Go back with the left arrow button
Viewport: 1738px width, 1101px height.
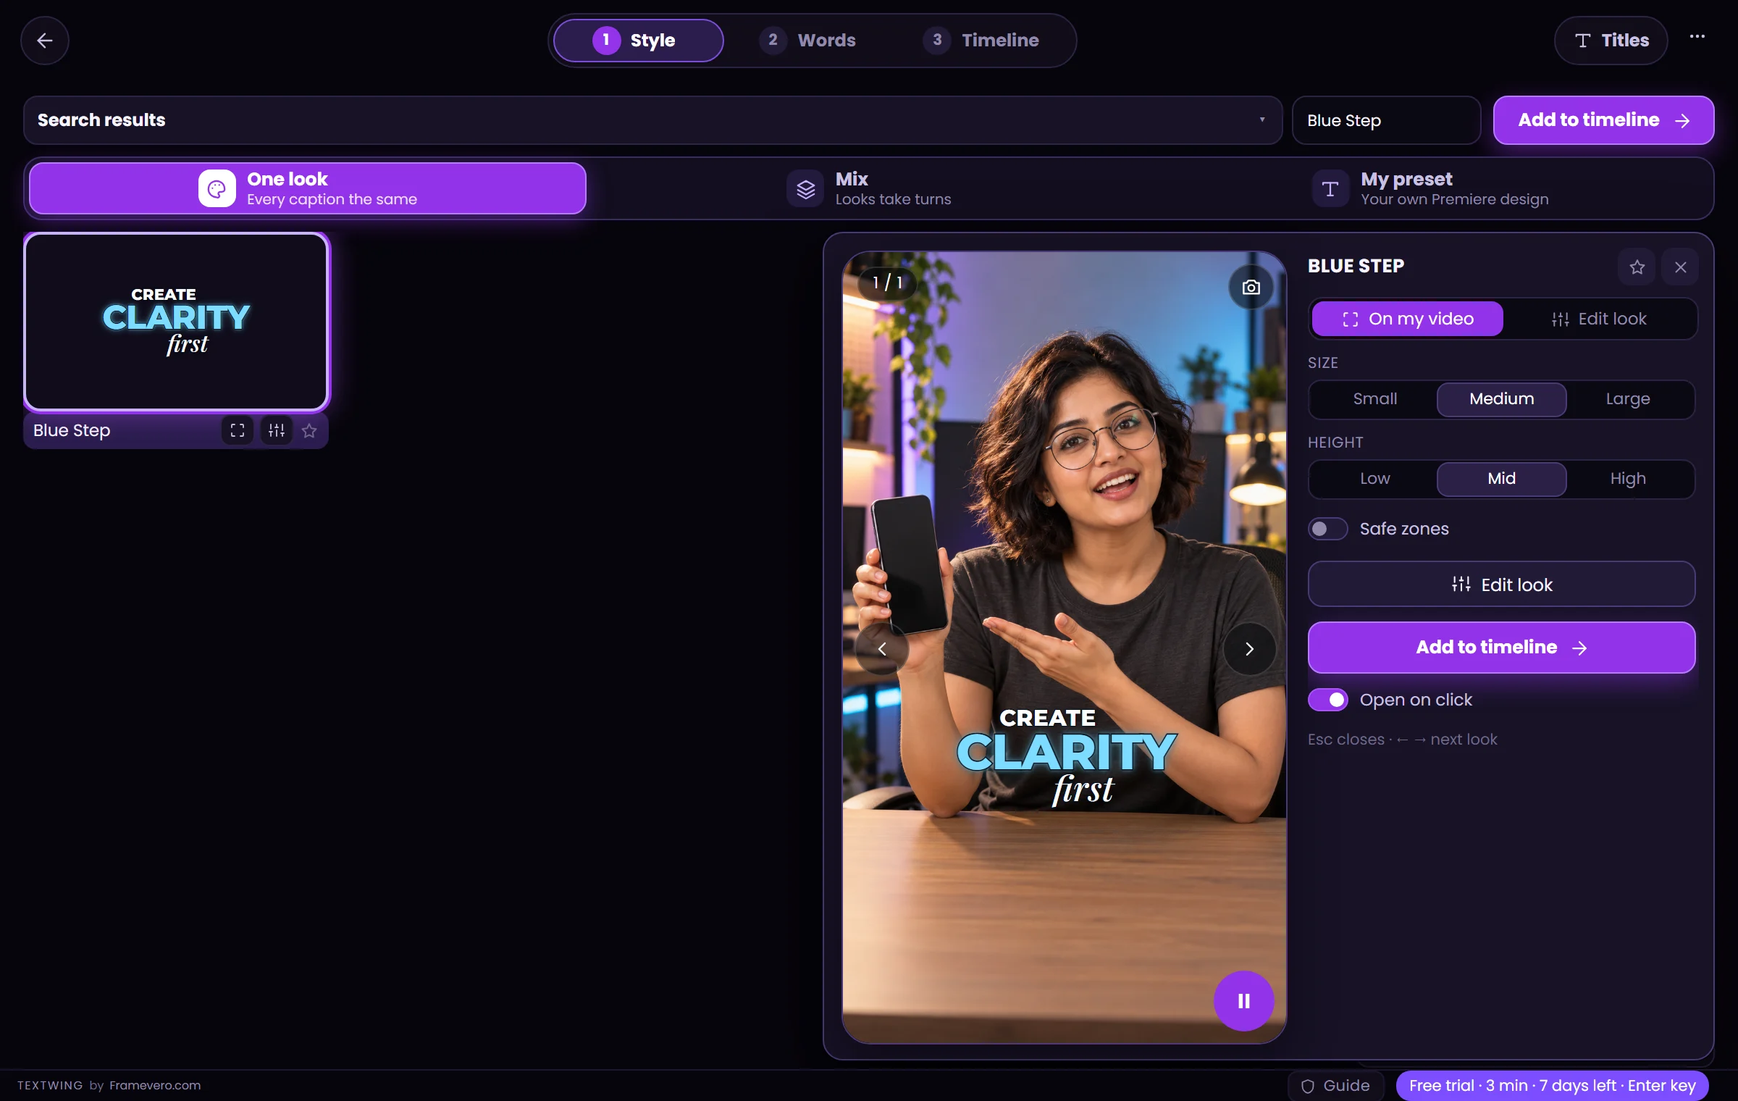[45, 41]
